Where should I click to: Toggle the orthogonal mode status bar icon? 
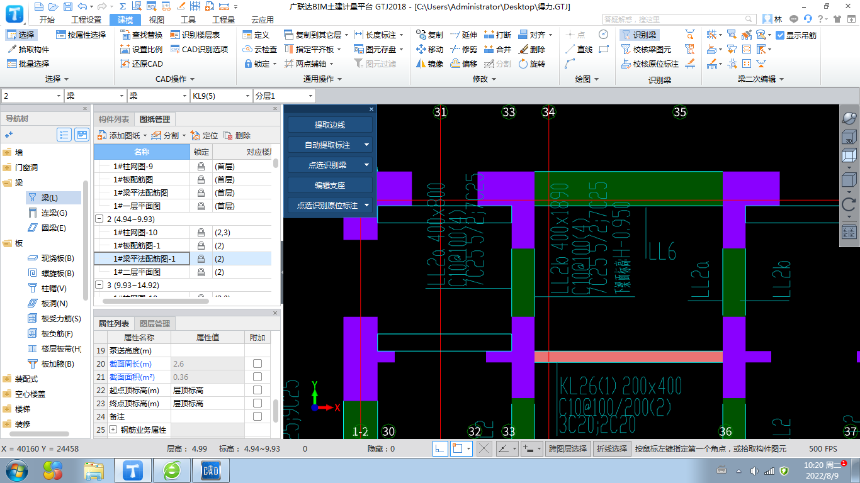point(441,448)
